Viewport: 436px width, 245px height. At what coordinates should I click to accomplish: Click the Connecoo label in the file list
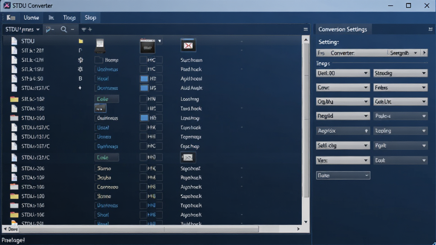click(107, 187)
